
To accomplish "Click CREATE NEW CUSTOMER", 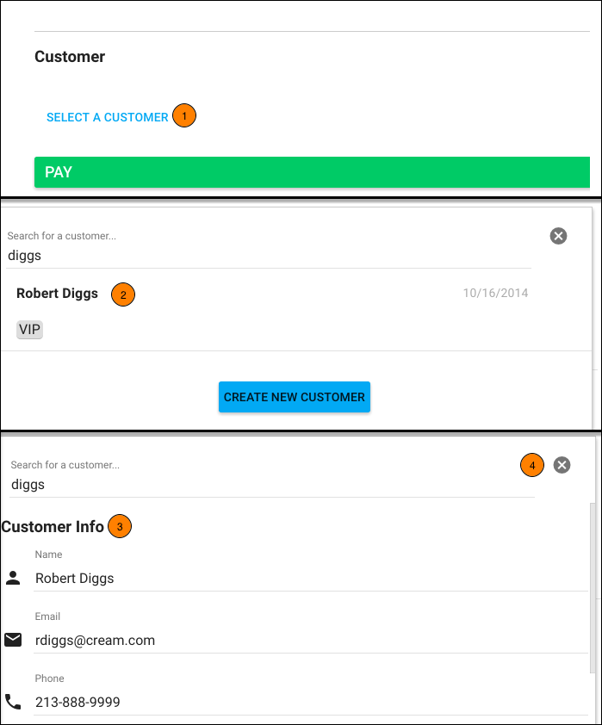I will click(x=295, y=397).
